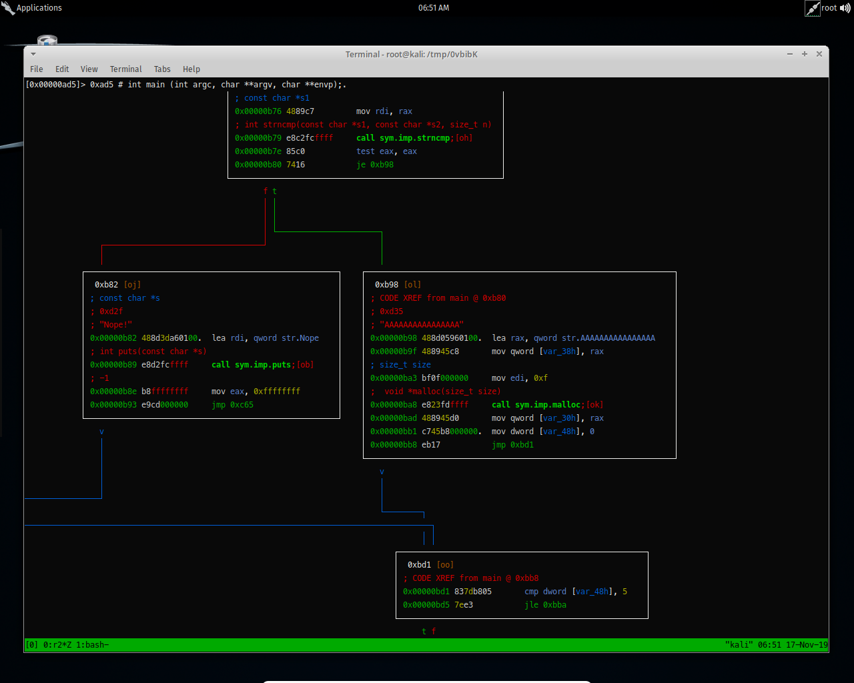
Task: Click 'lea rdi, qword str.Nope' line
Action: click(x=266, y=338)
